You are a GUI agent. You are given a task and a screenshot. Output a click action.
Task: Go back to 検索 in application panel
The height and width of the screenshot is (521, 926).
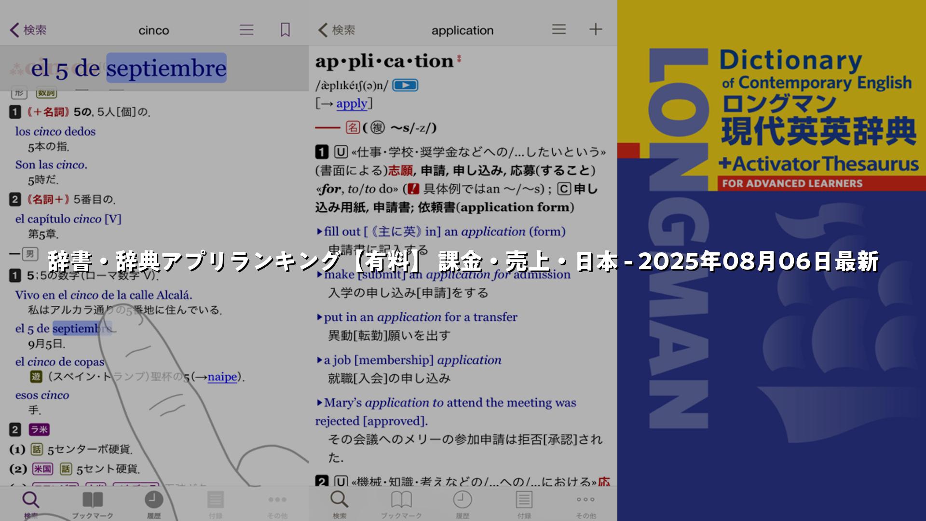pos(337,30)
